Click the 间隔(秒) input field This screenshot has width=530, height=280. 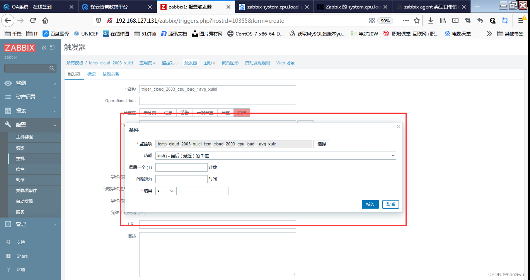[x=181, y=179]
